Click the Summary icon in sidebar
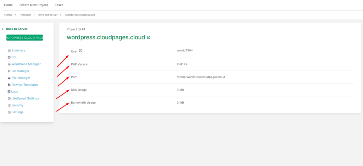 coord(9,51)
